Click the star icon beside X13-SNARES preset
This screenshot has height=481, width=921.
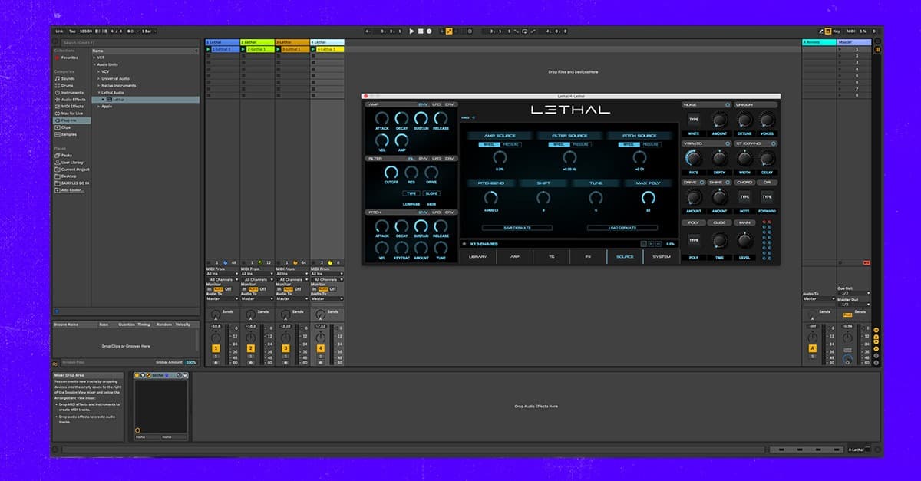point(464,244)
